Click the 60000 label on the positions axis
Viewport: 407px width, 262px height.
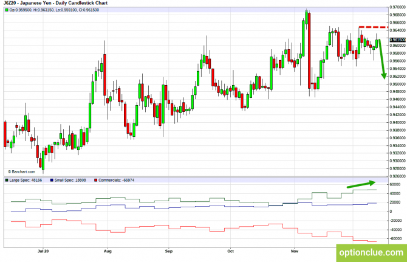395,184
